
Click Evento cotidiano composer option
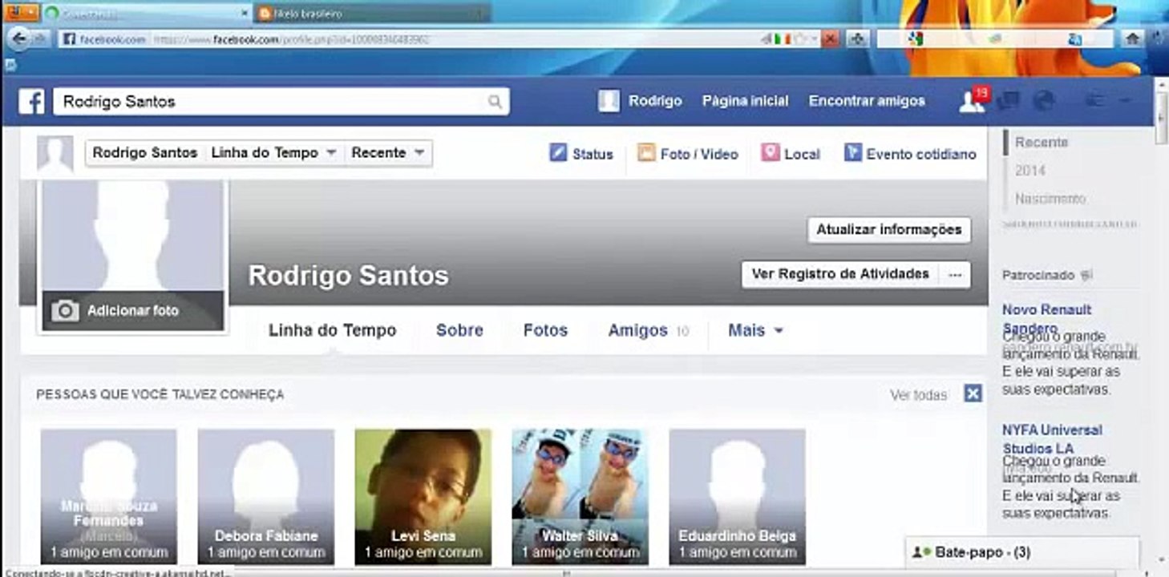pos(910,154)
